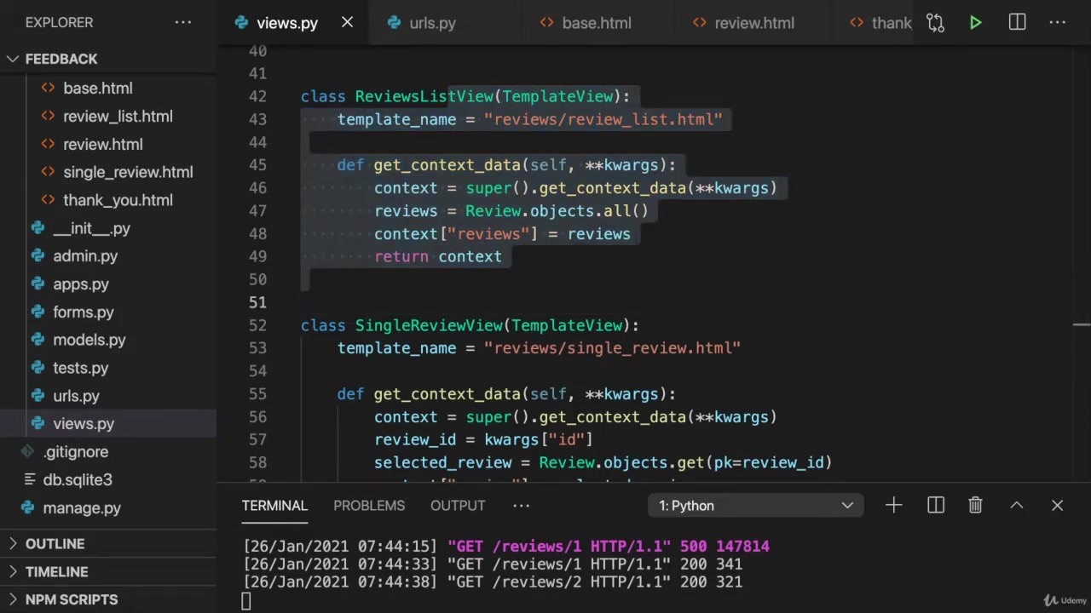Place cursor on empty line 51
Screen dimensions: 1091x613
(x=511, y=302)
